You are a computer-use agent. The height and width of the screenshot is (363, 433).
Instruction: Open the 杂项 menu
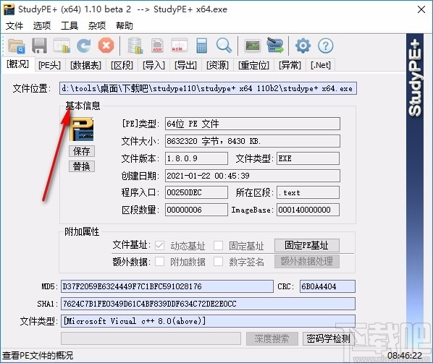[x=97, y=25]
